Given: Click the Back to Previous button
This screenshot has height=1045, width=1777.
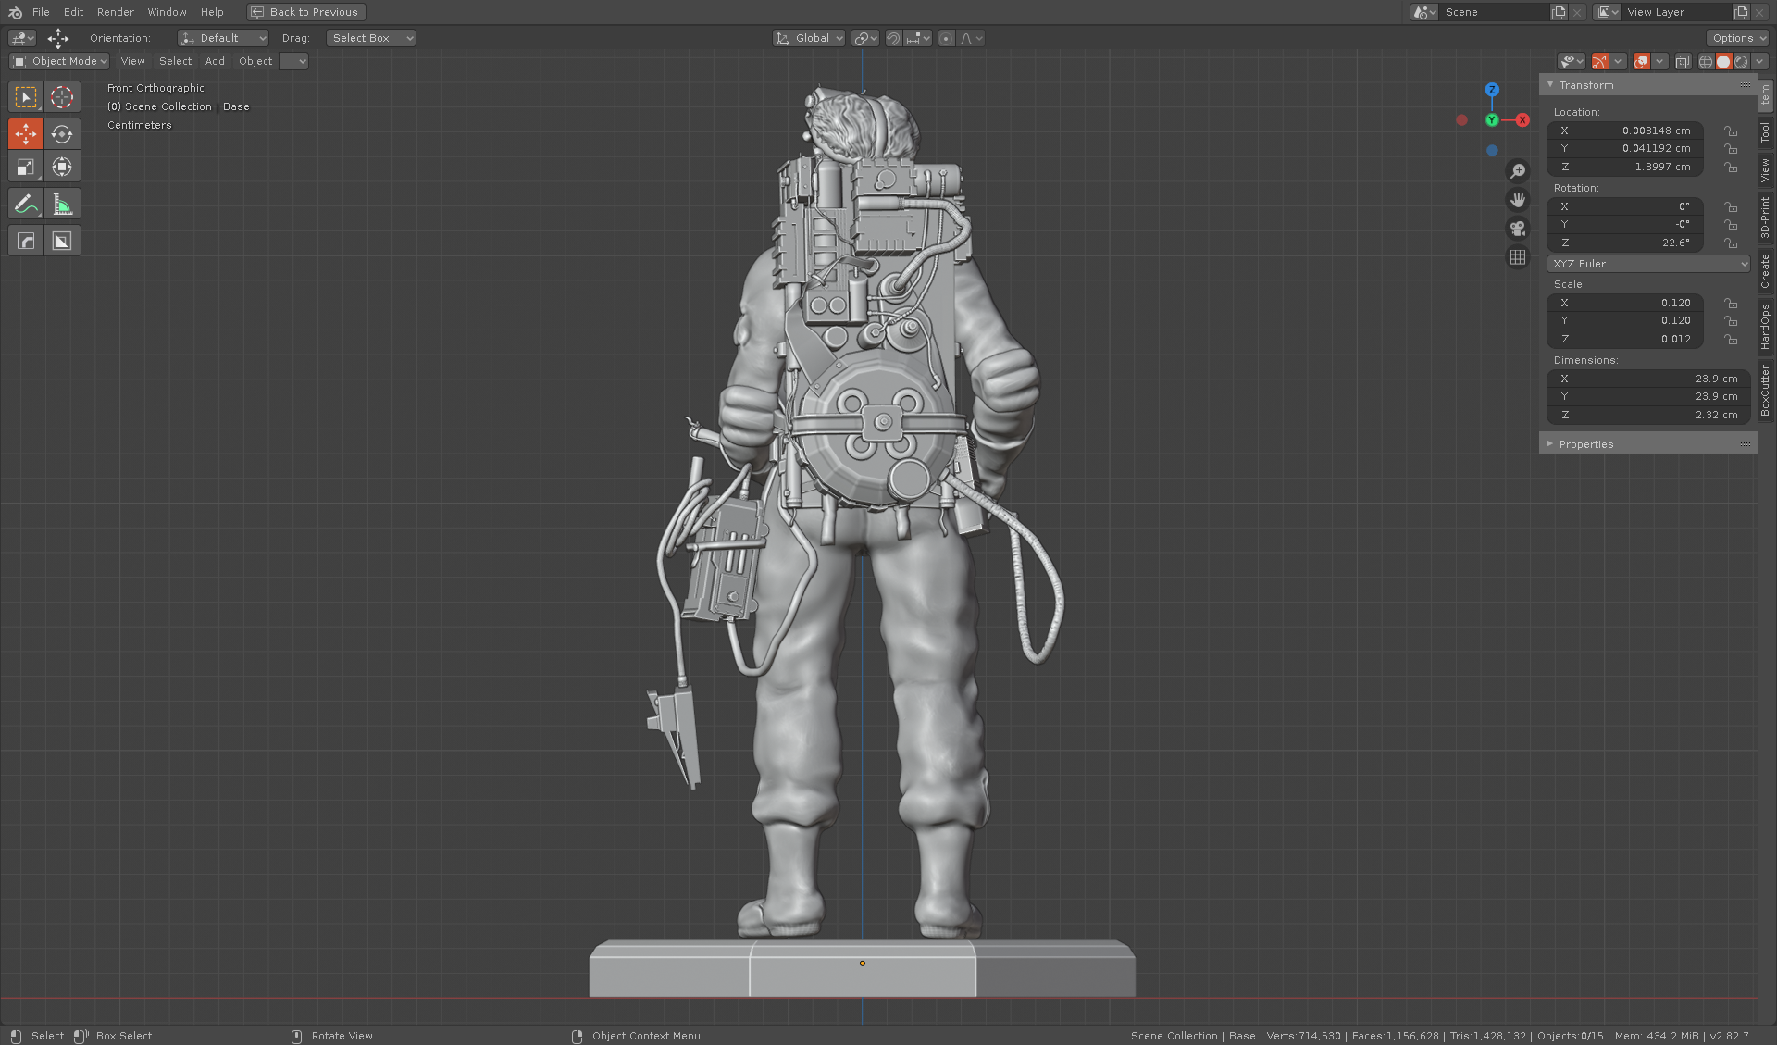Looking at the screenshot, I should (x=305, y=12).
